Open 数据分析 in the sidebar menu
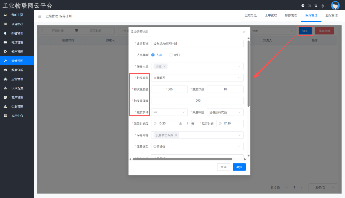345x198 pixels. [x=17, y=70]
